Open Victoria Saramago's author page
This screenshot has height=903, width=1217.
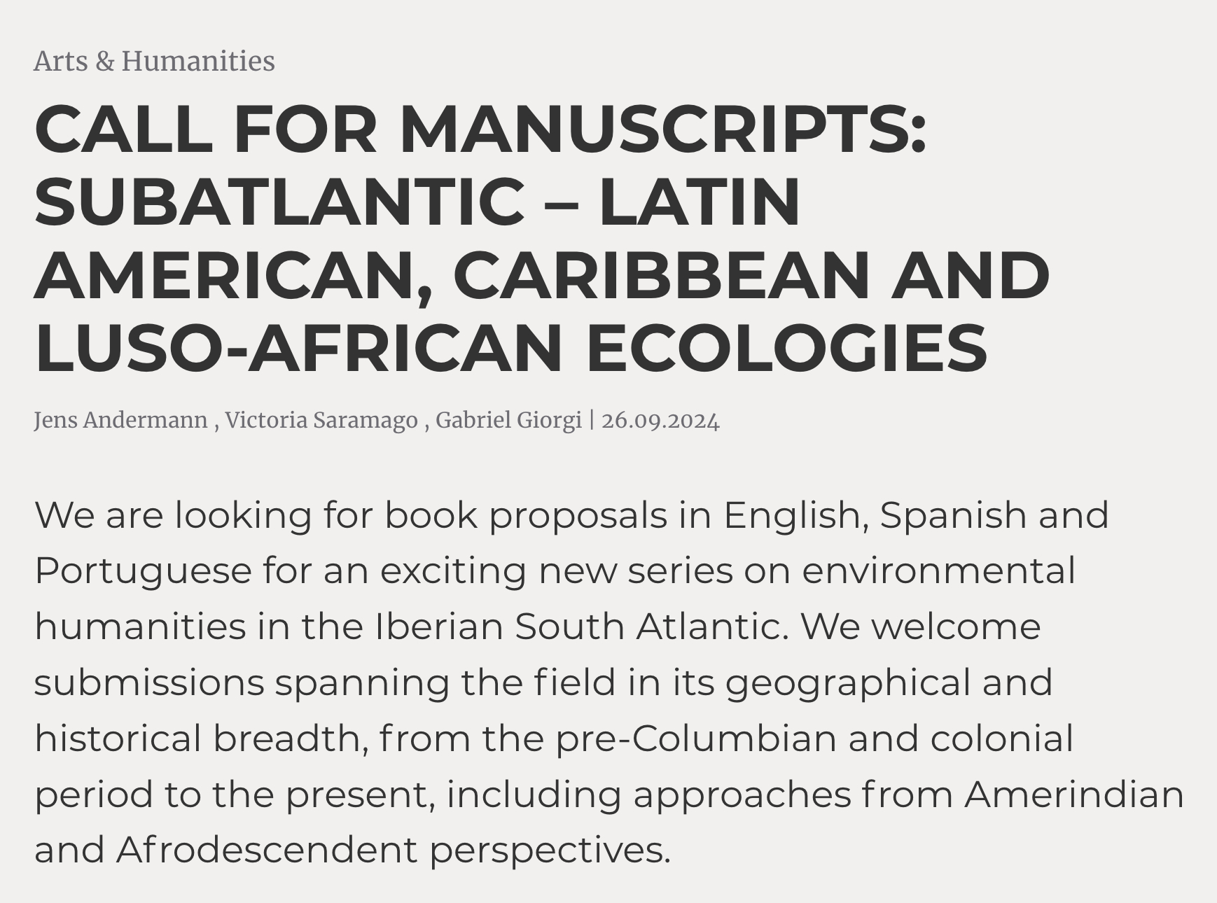(x=321, y=420)
